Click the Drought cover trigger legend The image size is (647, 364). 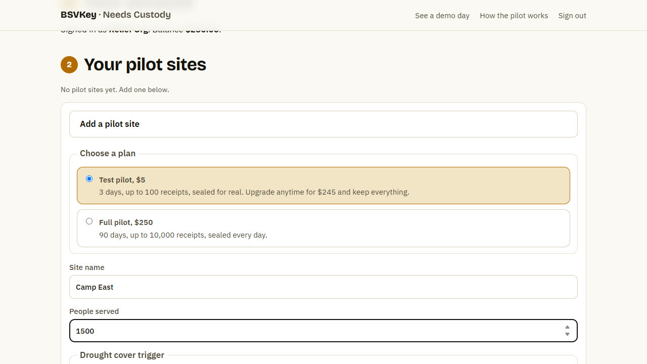122,355
